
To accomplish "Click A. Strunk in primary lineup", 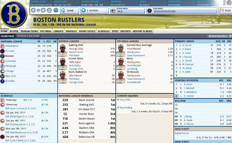I will 187,61.
